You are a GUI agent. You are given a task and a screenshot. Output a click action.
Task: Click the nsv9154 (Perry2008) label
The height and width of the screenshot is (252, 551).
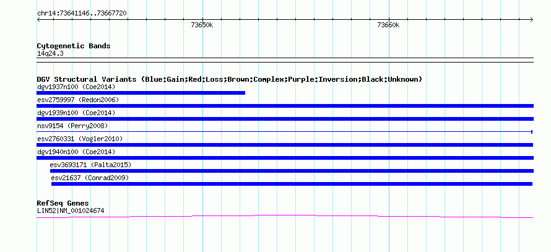(72, 126)
